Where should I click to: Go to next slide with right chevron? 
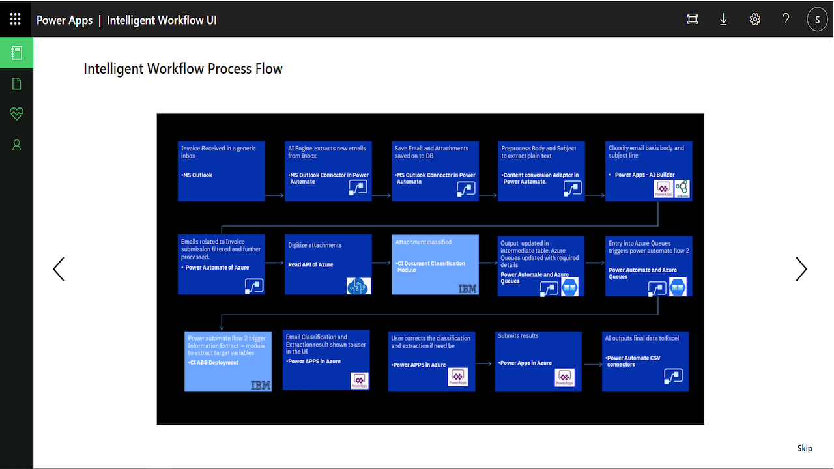[x=801, y=269]
